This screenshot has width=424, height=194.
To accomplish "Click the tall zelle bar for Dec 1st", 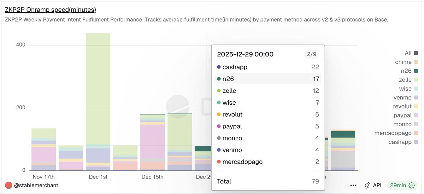I will 98,88.
